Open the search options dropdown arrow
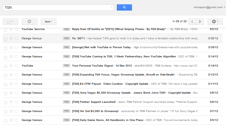This screenshot has height=125, width=226. [x=111, y=7]
